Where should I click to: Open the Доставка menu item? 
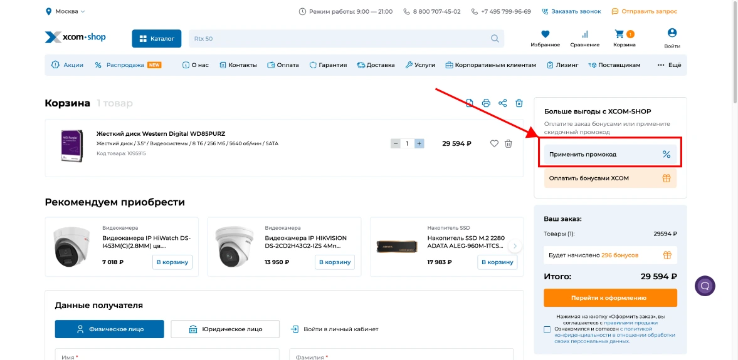(376, 65)
